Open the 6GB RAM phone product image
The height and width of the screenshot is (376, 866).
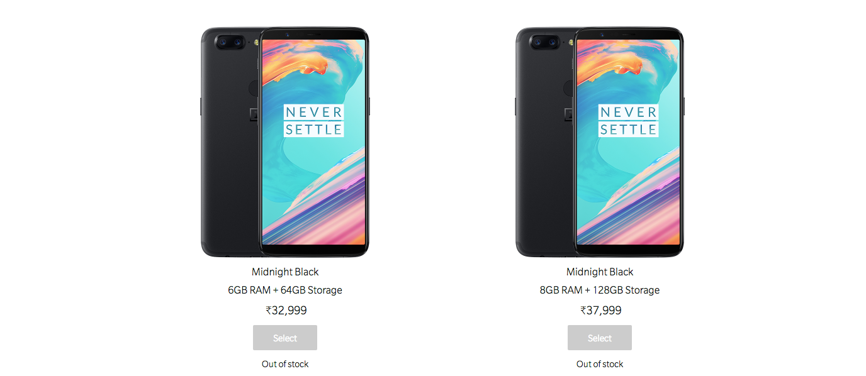pyautogui.click(x=285, y=141)
